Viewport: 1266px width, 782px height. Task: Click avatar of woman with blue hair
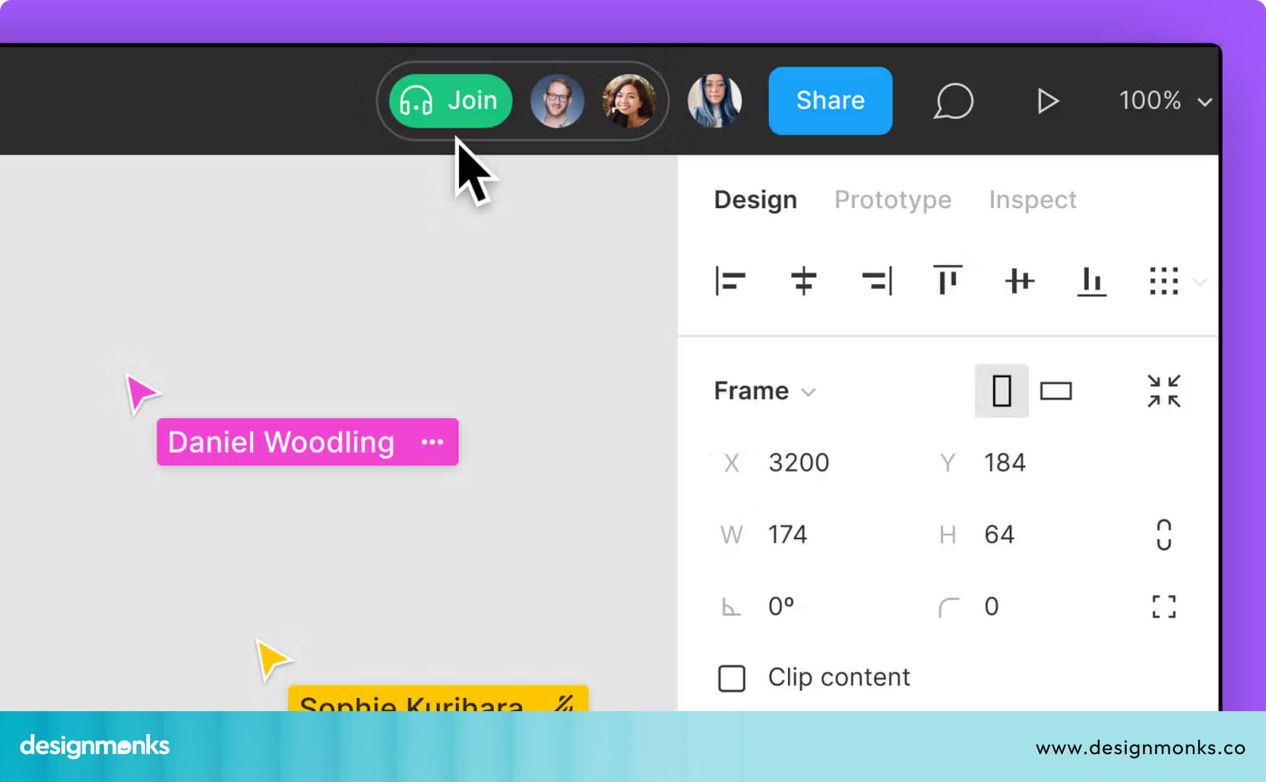click(714, 101)
